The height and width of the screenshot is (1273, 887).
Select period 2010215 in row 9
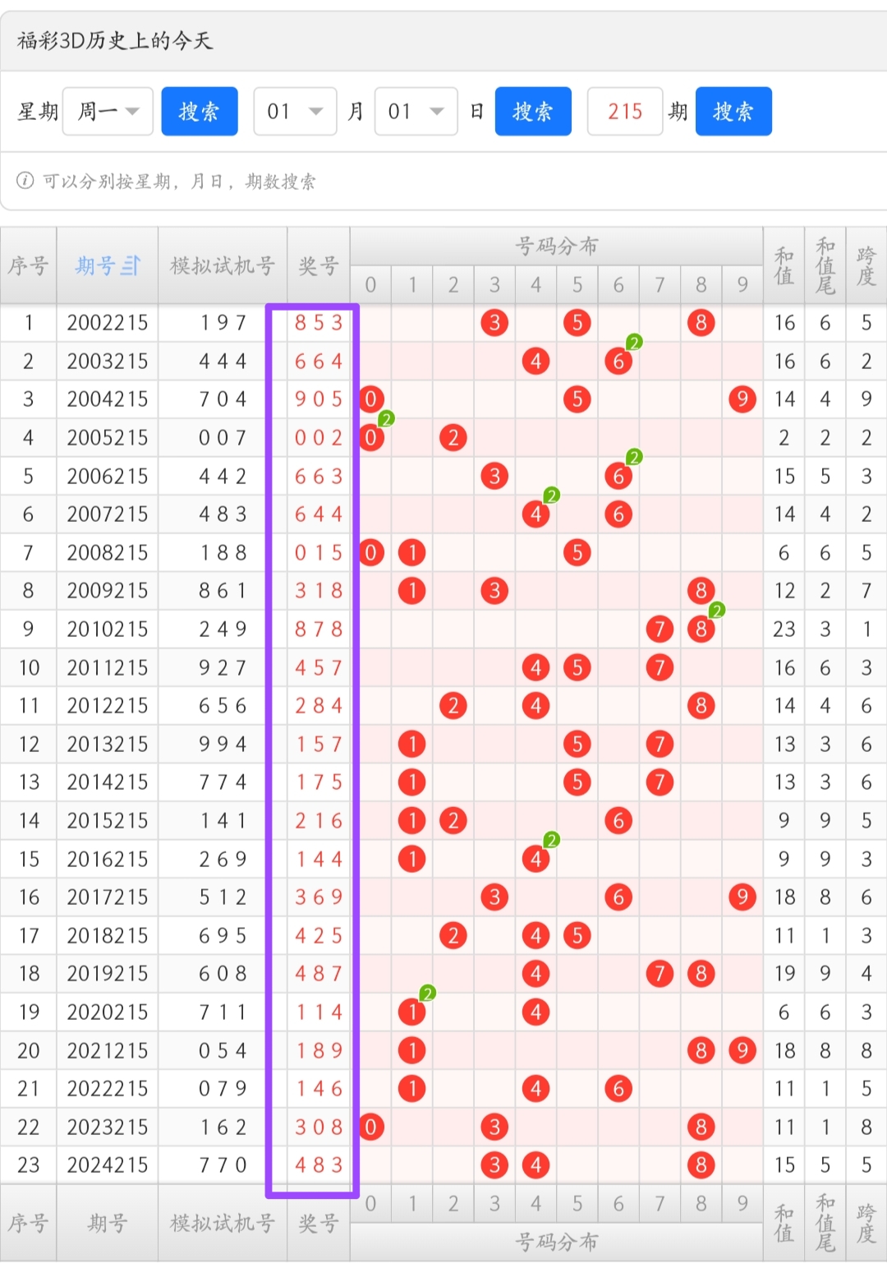pyautogui.click(x=108, y=629)
